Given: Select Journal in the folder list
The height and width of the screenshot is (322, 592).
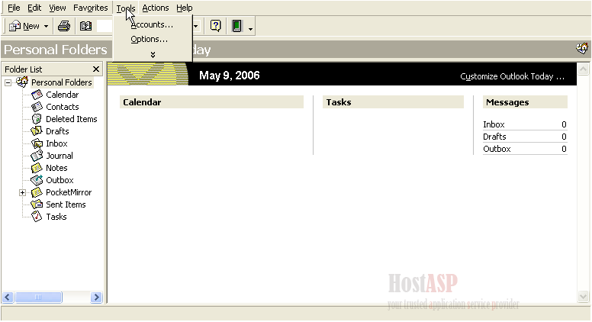Looking at the screenshot, I should click(60, 156).
